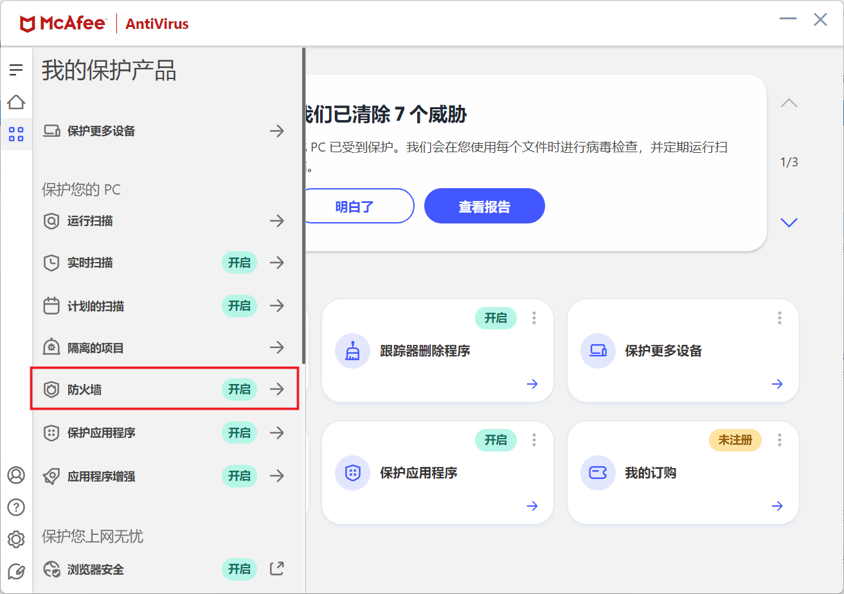This screenshot has width=844, height=594.
Task: Minimize the McAfee window
Action: click(788, 19)
